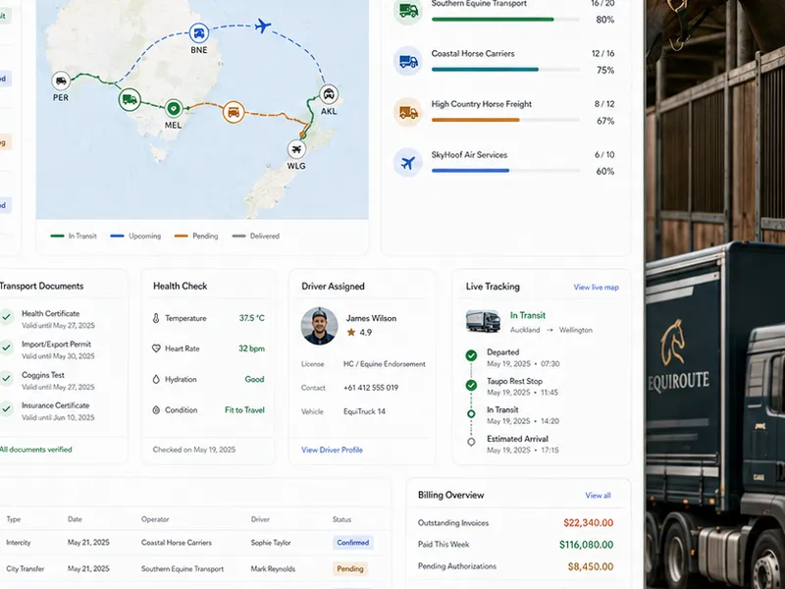Open Billing Overview View all link

[x=598, y=496]
